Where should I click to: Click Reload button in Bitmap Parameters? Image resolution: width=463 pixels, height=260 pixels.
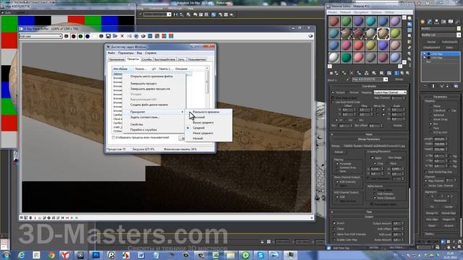coord(339,152)
